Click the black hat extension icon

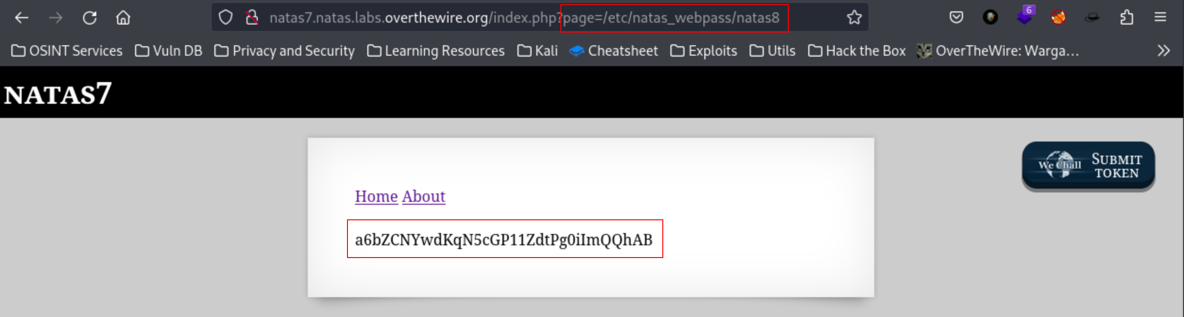point(1092,18)
